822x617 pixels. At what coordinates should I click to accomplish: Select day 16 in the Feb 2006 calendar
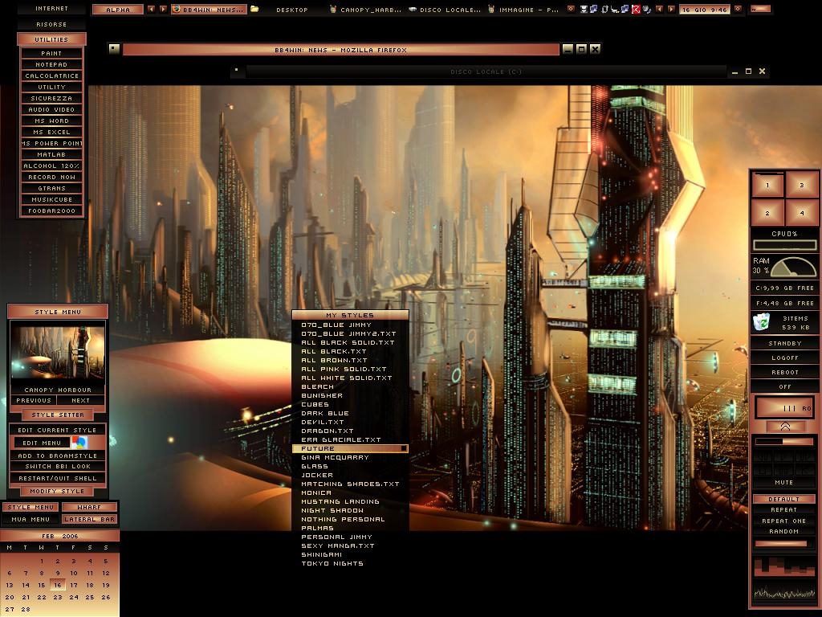58,585
